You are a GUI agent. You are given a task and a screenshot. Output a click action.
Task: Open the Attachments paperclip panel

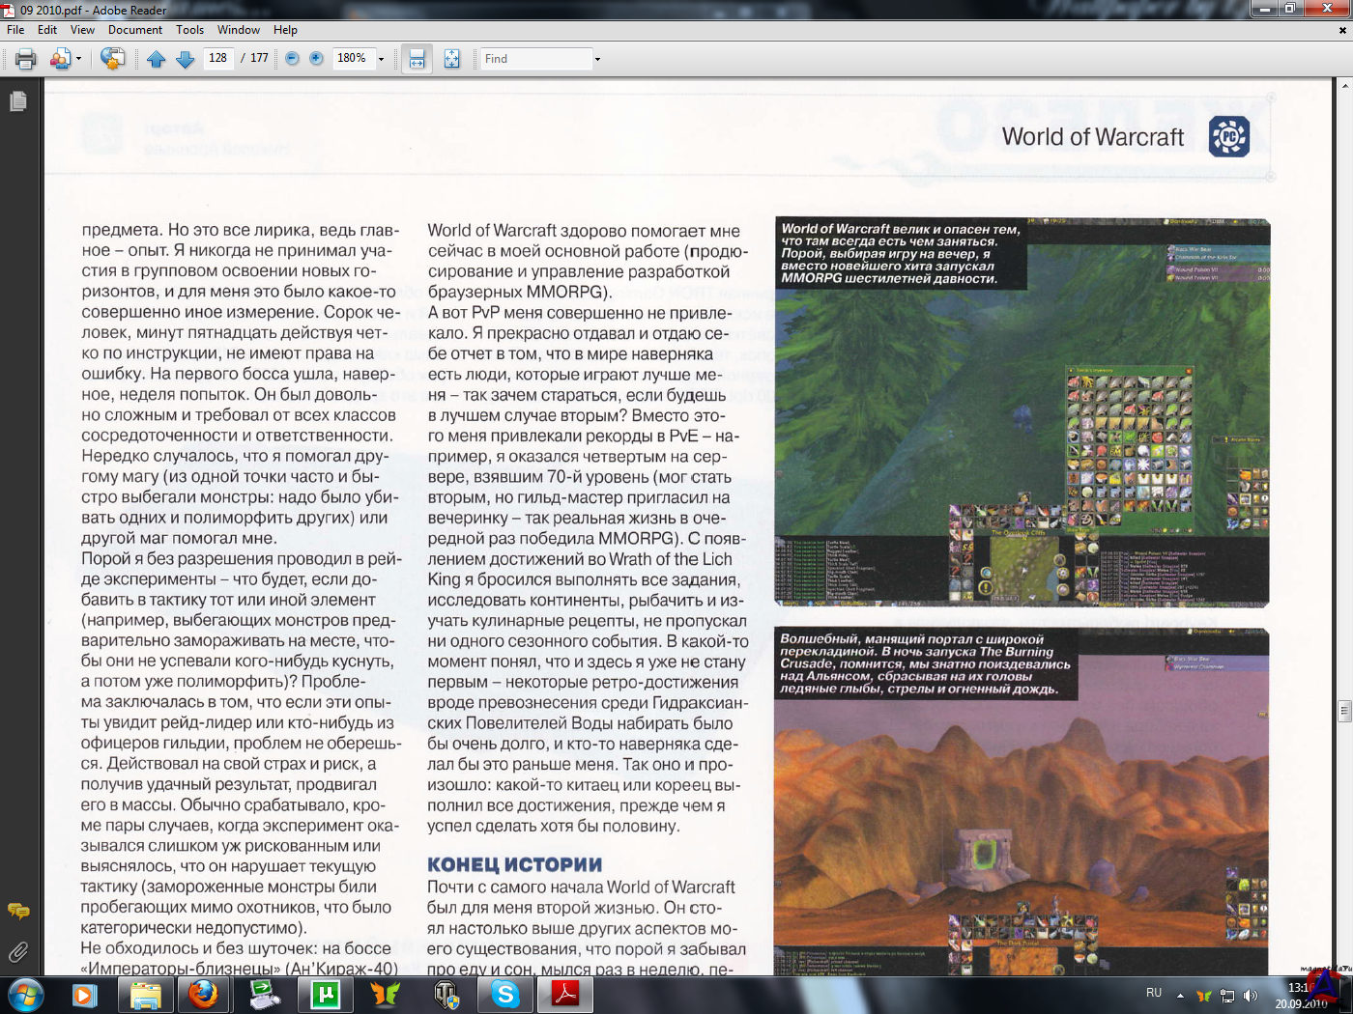click(x=17, y=952)
